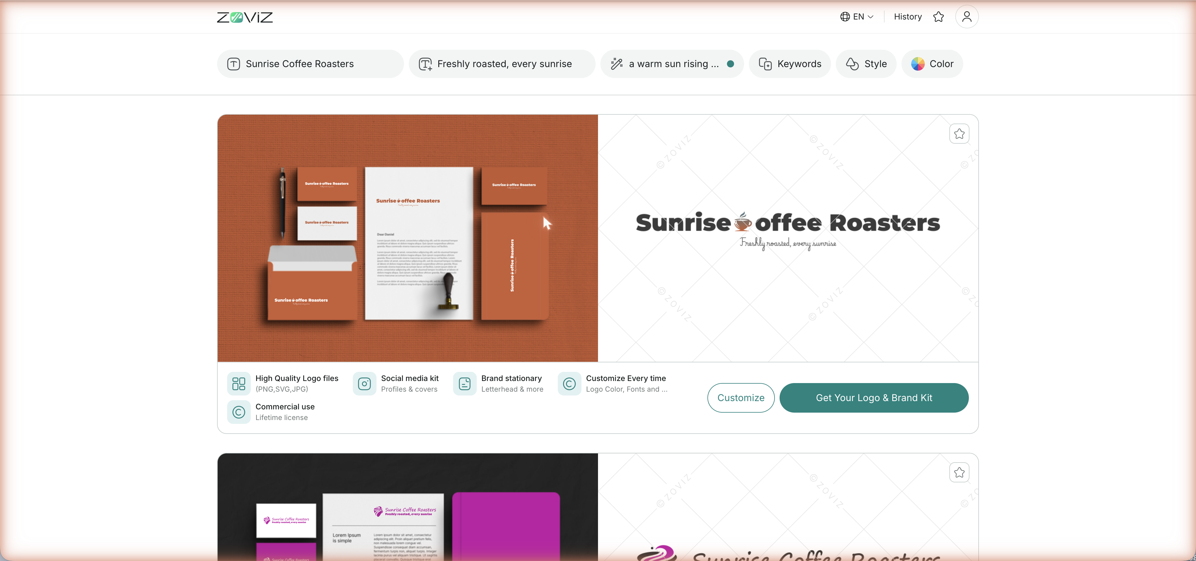Click the 'Brand stationary' label
Screen dimensions: 1196x561
coord(511,378)
